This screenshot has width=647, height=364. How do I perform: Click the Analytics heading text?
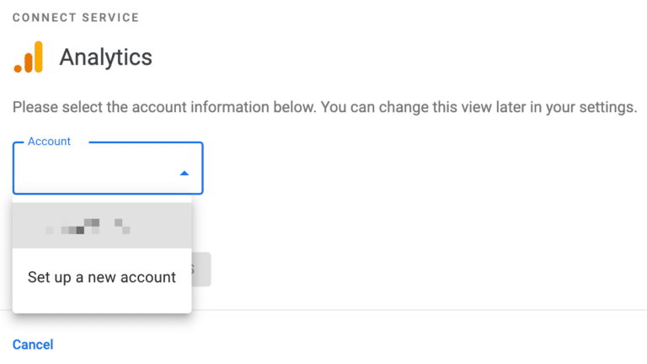point(105,57)
